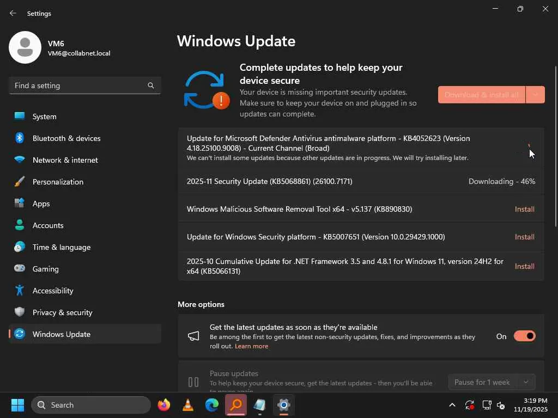558x418 pixels.
Task: Open the Pause for 1 week dropdown
Action: pyautogui.click(x=492, y=382)
